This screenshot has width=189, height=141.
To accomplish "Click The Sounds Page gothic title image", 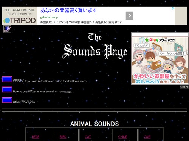I will tap(94, 46).
